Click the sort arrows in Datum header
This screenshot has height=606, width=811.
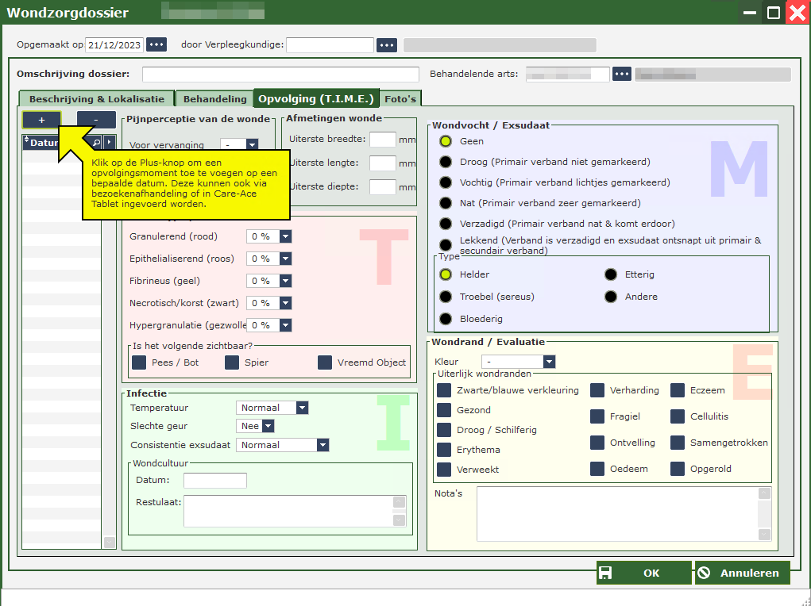27,141
